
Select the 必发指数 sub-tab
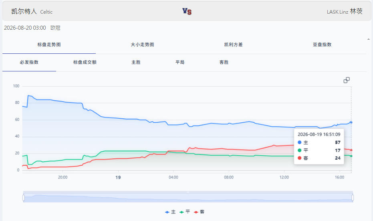tap(29, 62)
